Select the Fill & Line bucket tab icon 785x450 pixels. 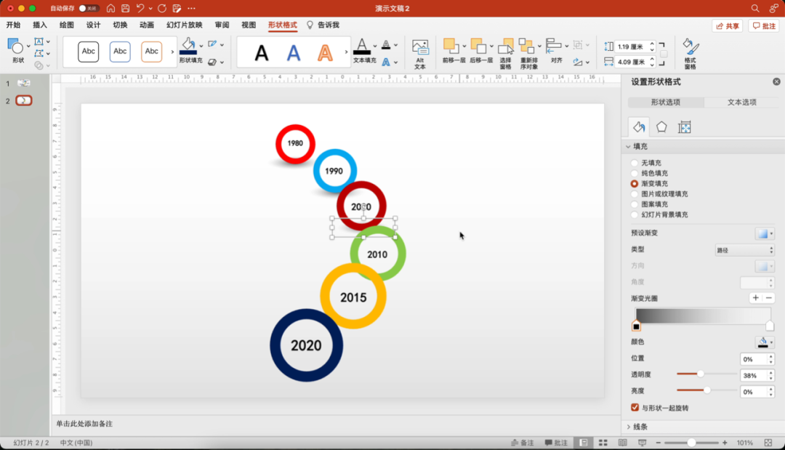pos(639,127)
